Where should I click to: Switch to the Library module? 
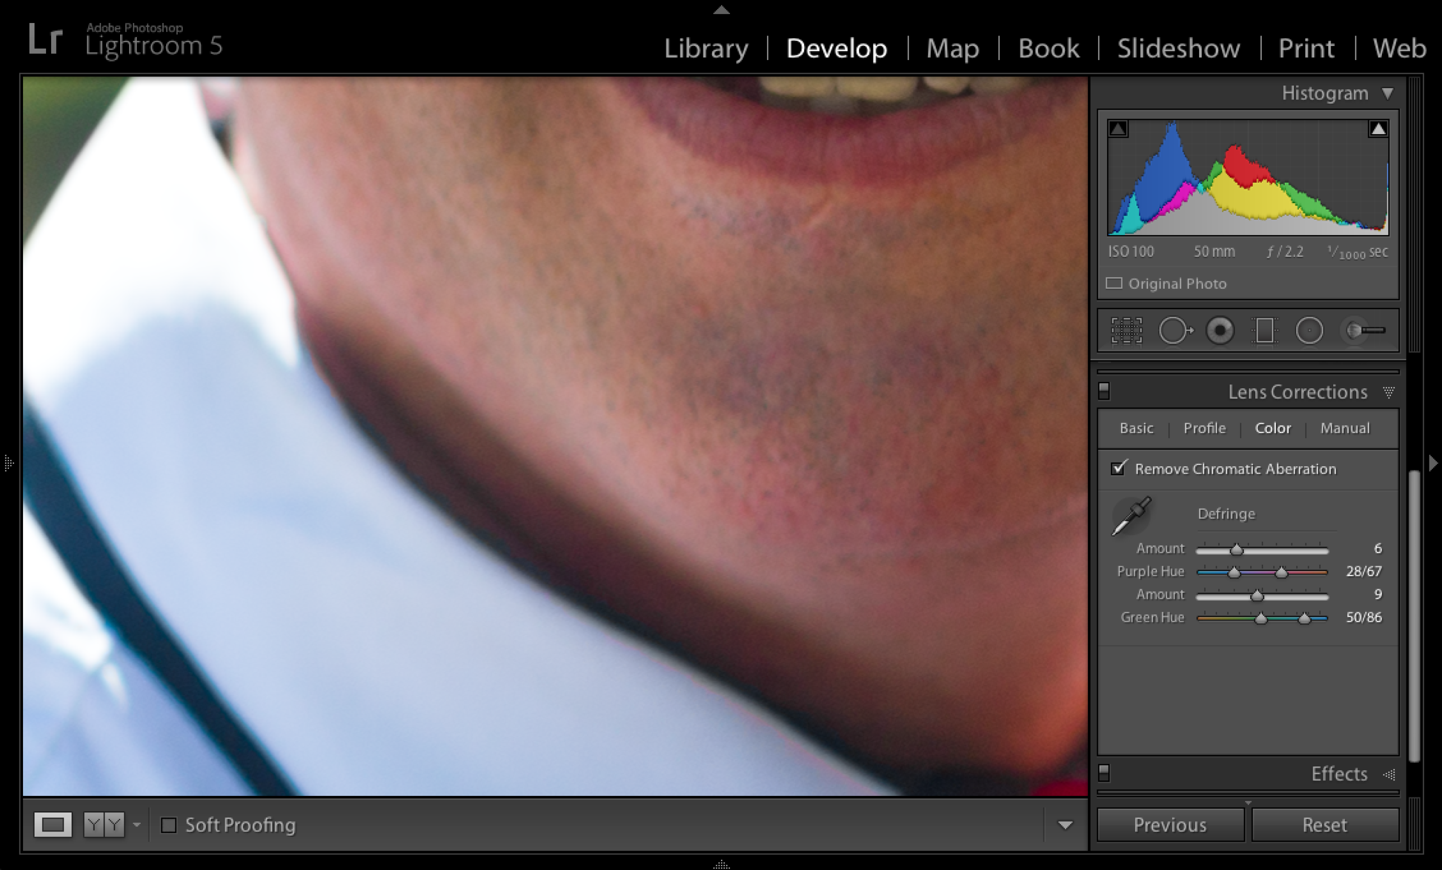point(706,49)
